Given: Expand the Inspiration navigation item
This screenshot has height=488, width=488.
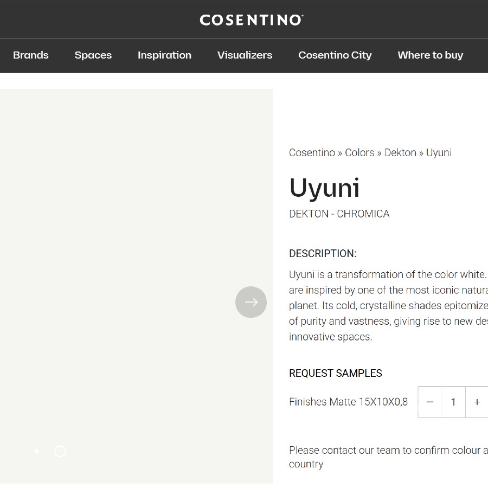Looking at the screenshot, I should pyautogui.click(x=164, y=55).
